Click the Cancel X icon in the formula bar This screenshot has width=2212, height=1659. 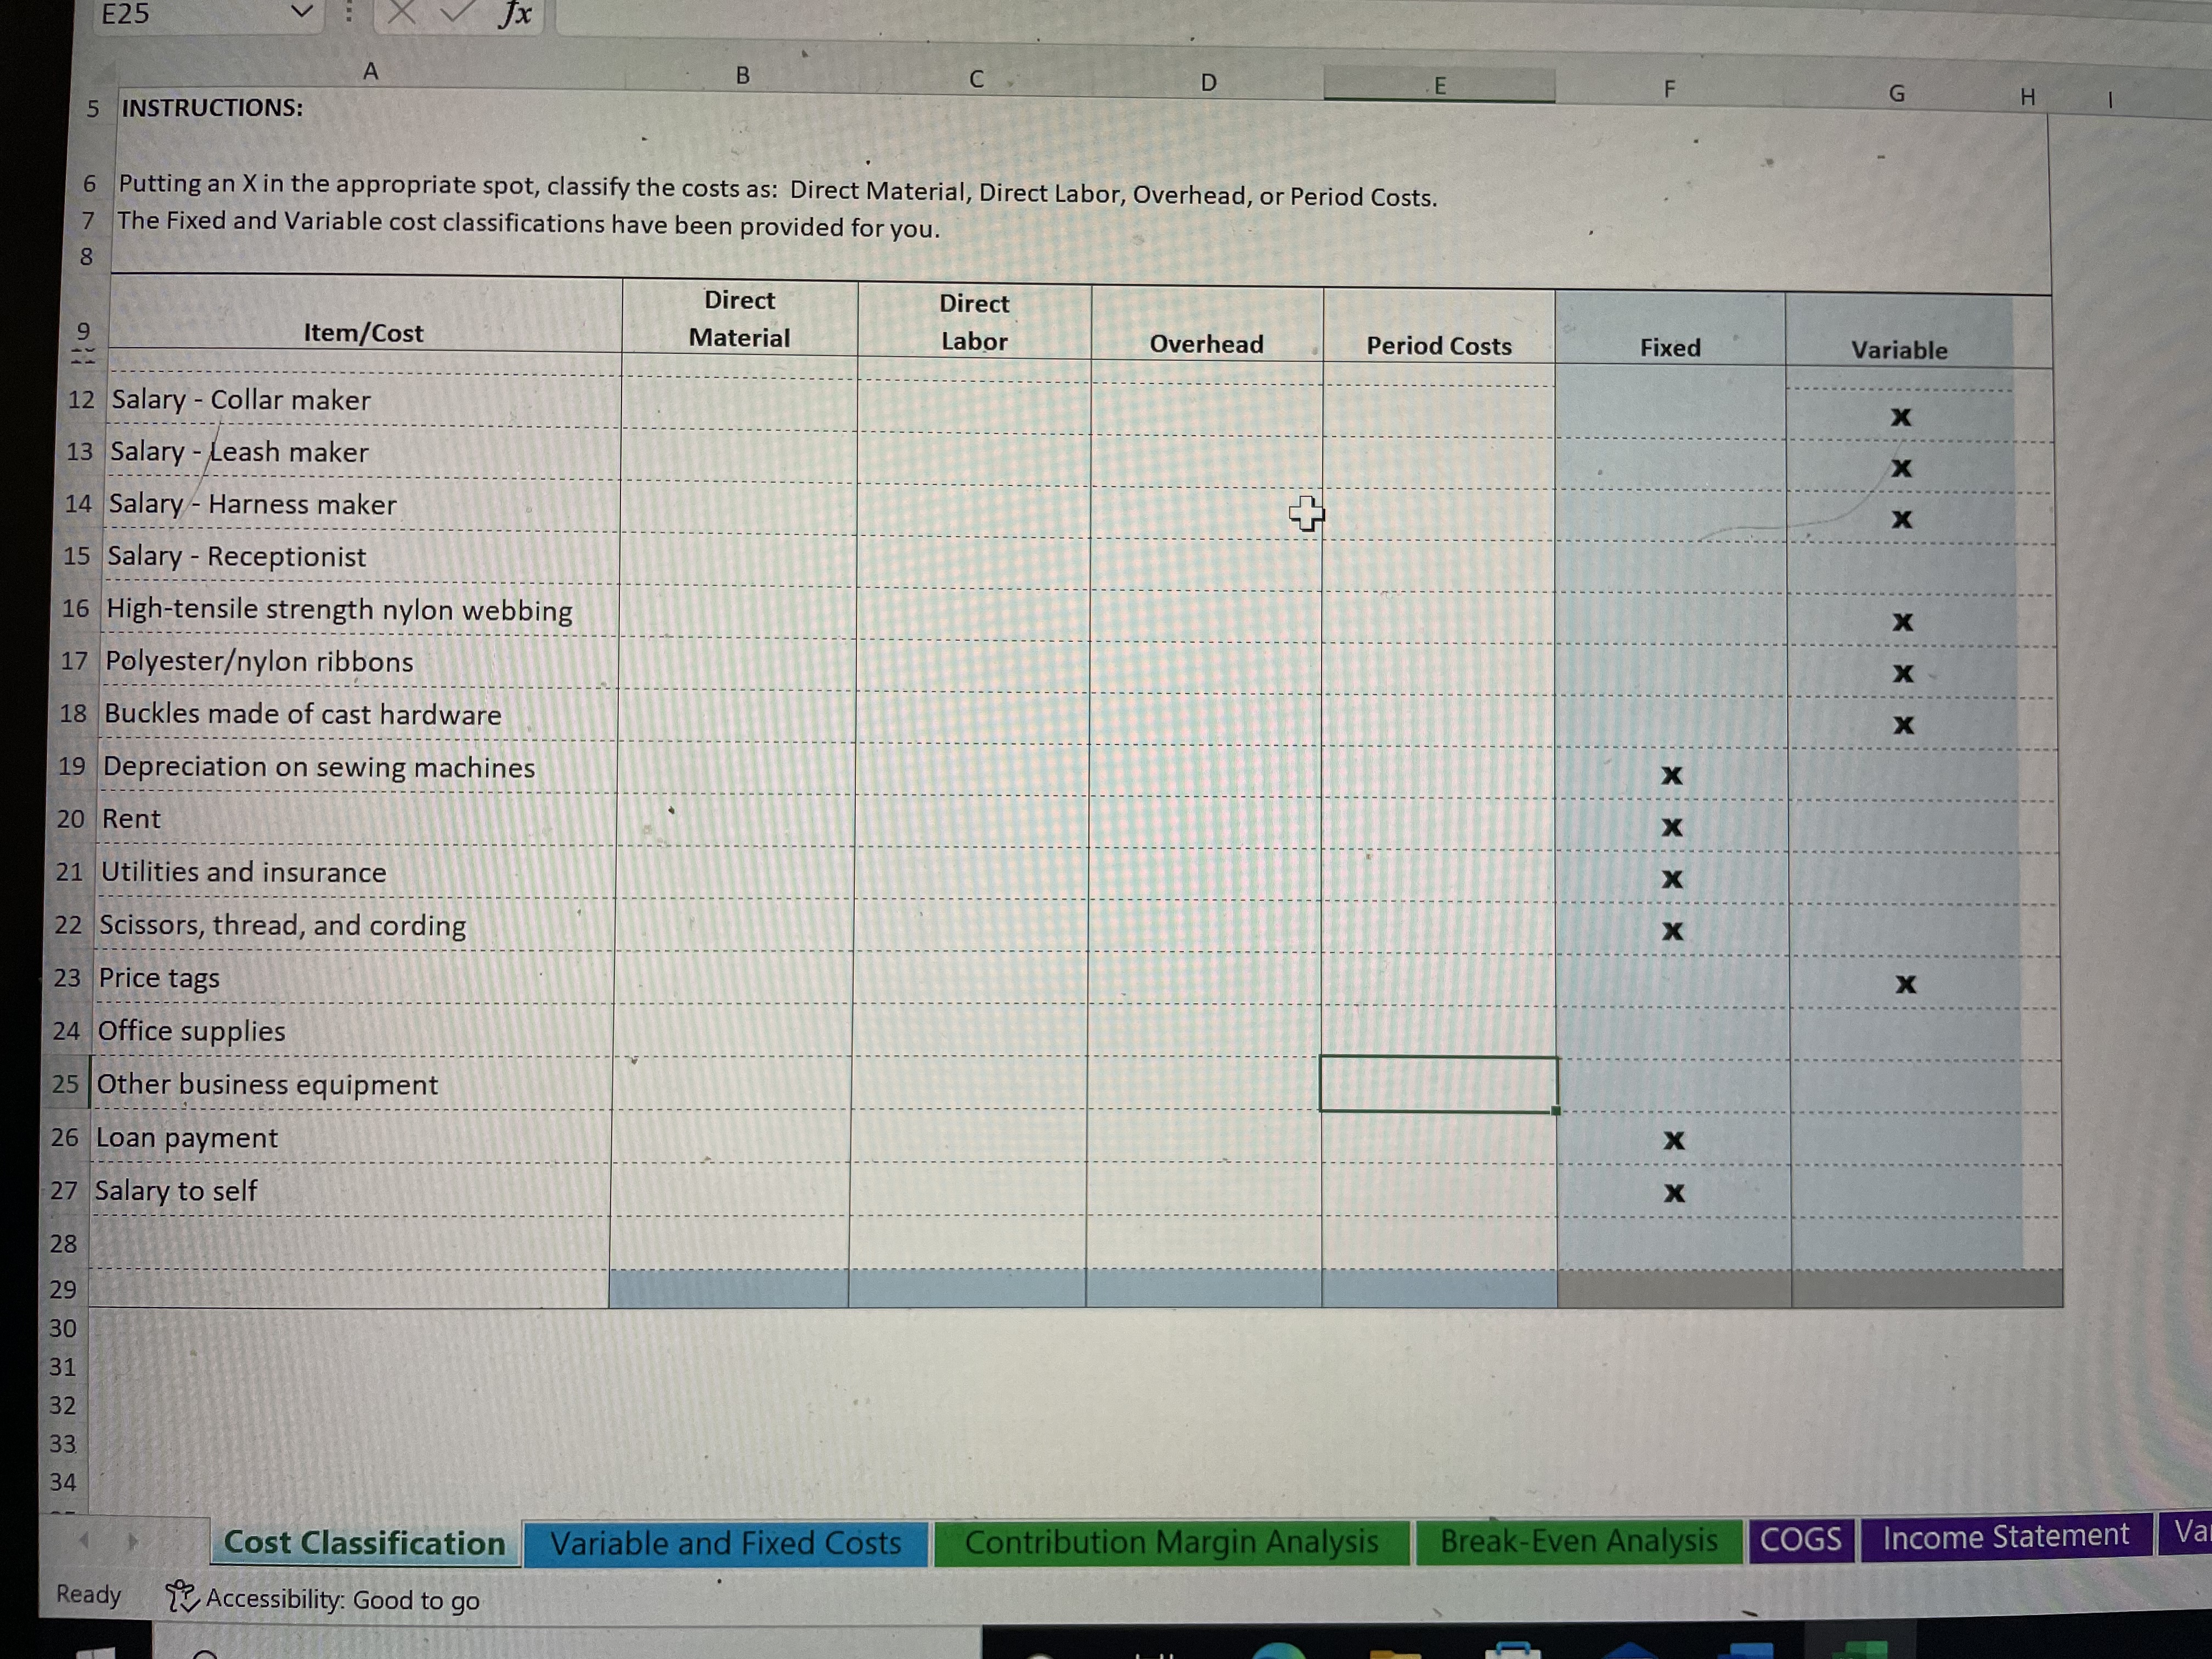click(402, 12)
